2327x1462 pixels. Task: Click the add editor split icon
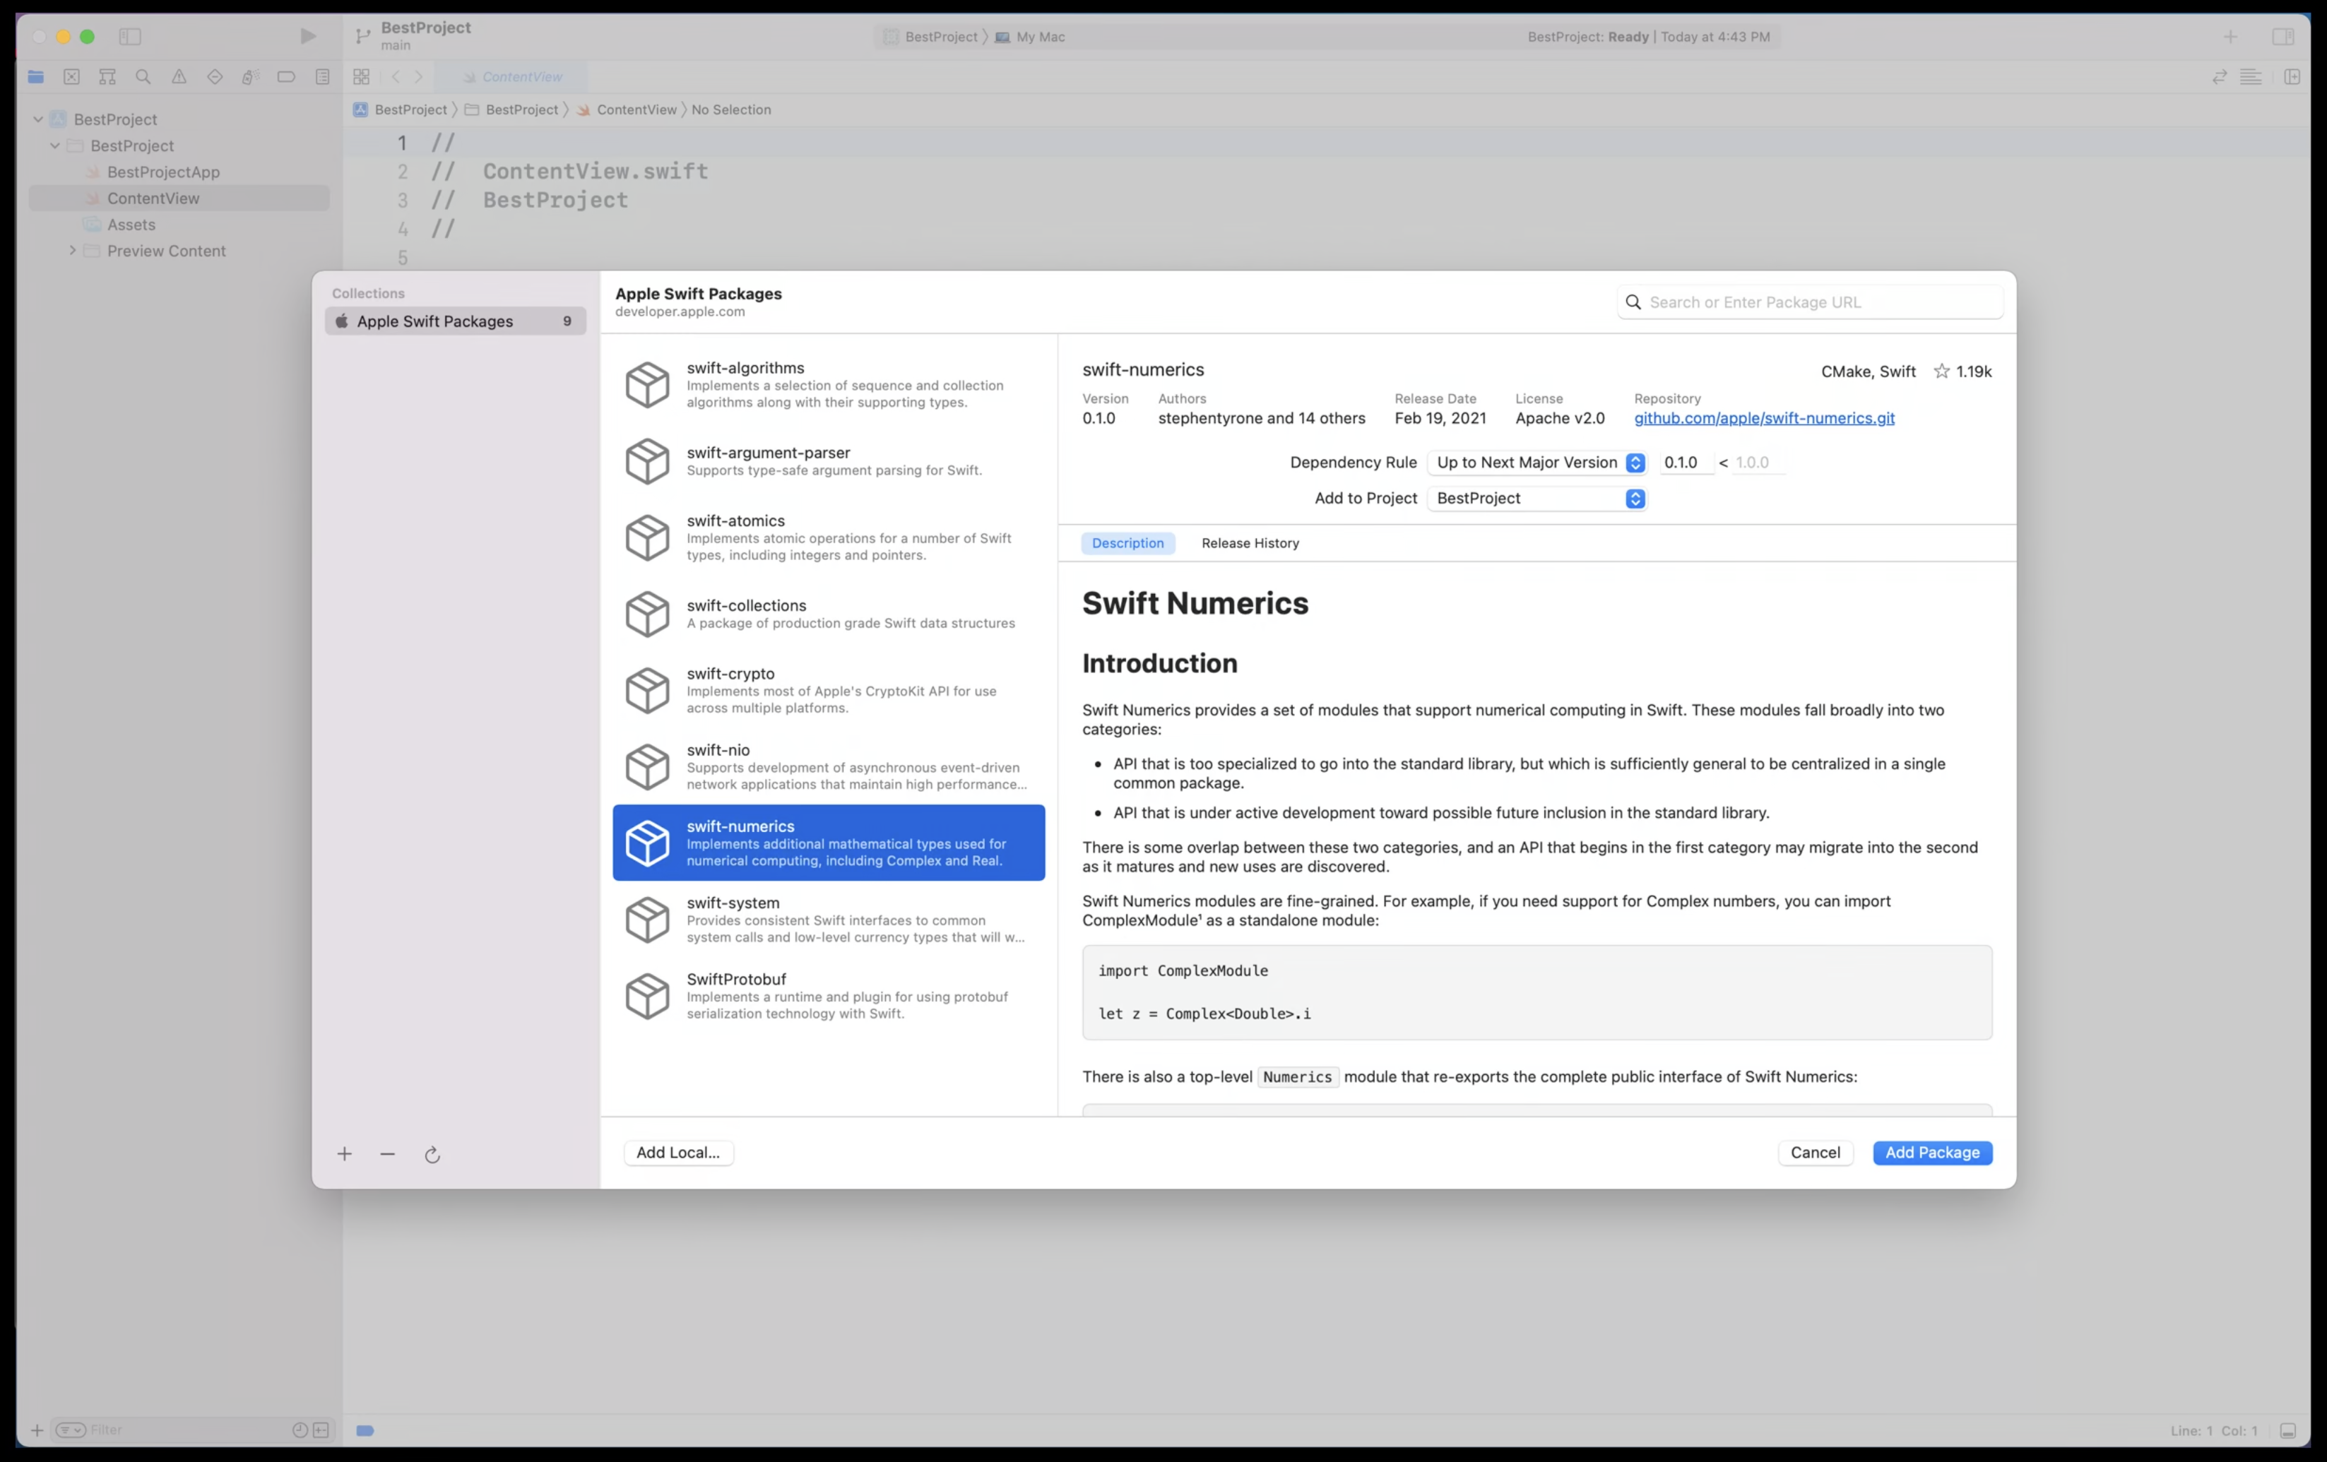coord(2292,77)
